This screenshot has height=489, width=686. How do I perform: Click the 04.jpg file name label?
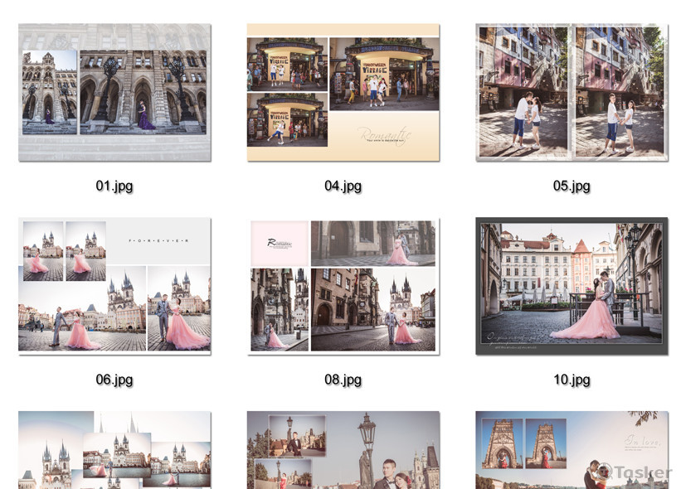(x=343, y=186)
